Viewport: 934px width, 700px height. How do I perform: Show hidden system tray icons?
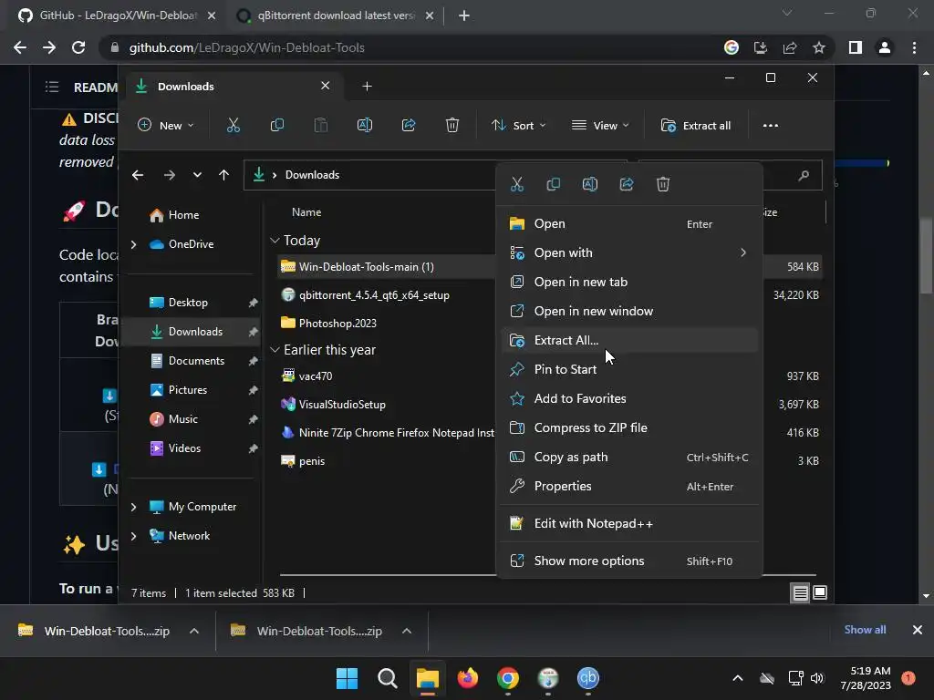point(737,678)
